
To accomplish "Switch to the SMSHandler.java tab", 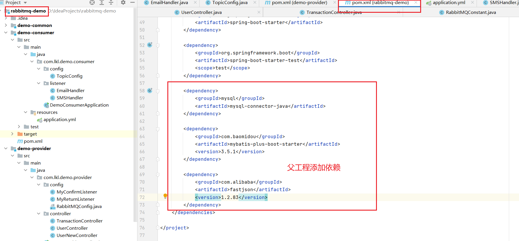I will point(504,3).
